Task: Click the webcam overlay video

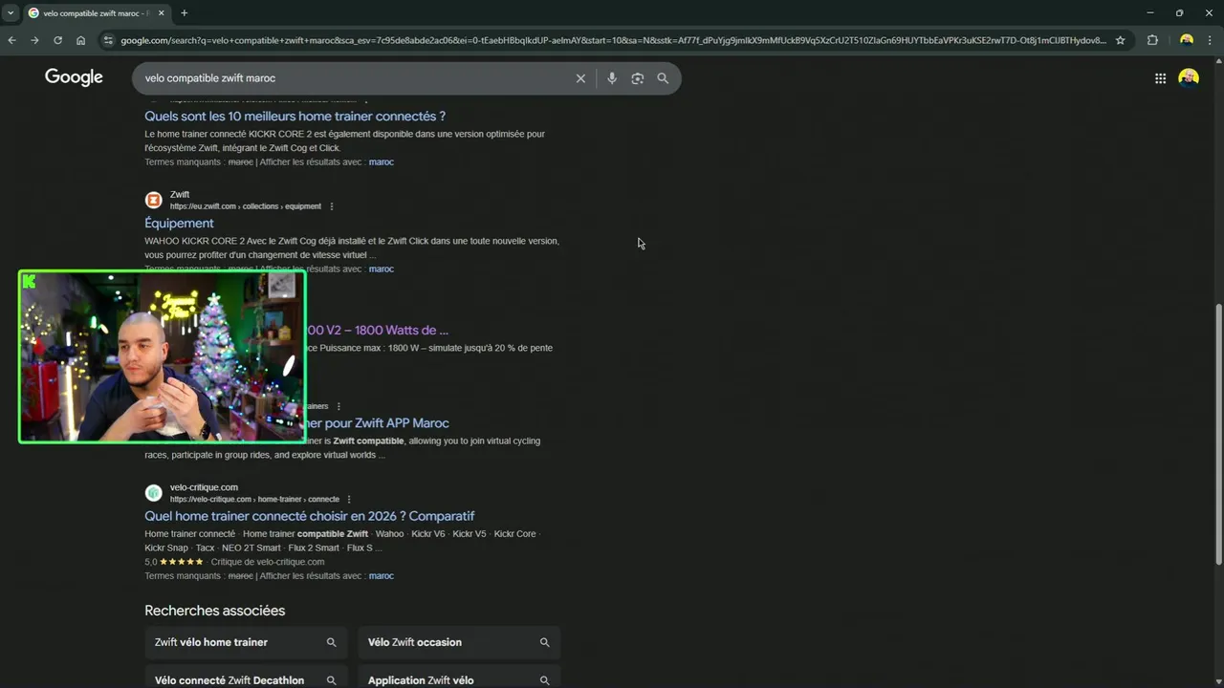Action: coord(163,356)
